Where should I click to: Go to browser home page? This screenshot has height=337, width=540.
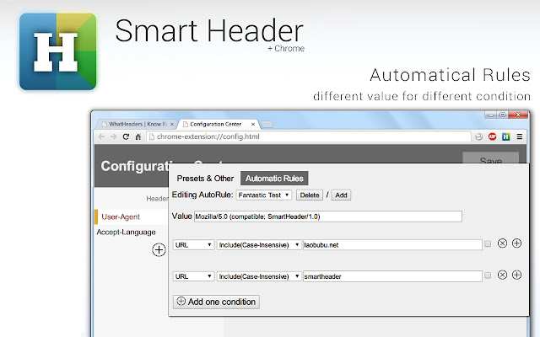tap(138, 136)
